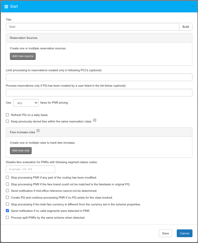Enable stop processing if fare brand unmatched
198x243 pixels.
7,184
